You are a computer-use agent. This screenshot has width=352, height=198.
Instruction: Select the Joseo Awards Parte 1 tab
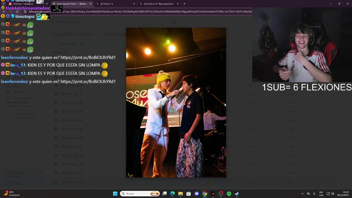[72, 4]
